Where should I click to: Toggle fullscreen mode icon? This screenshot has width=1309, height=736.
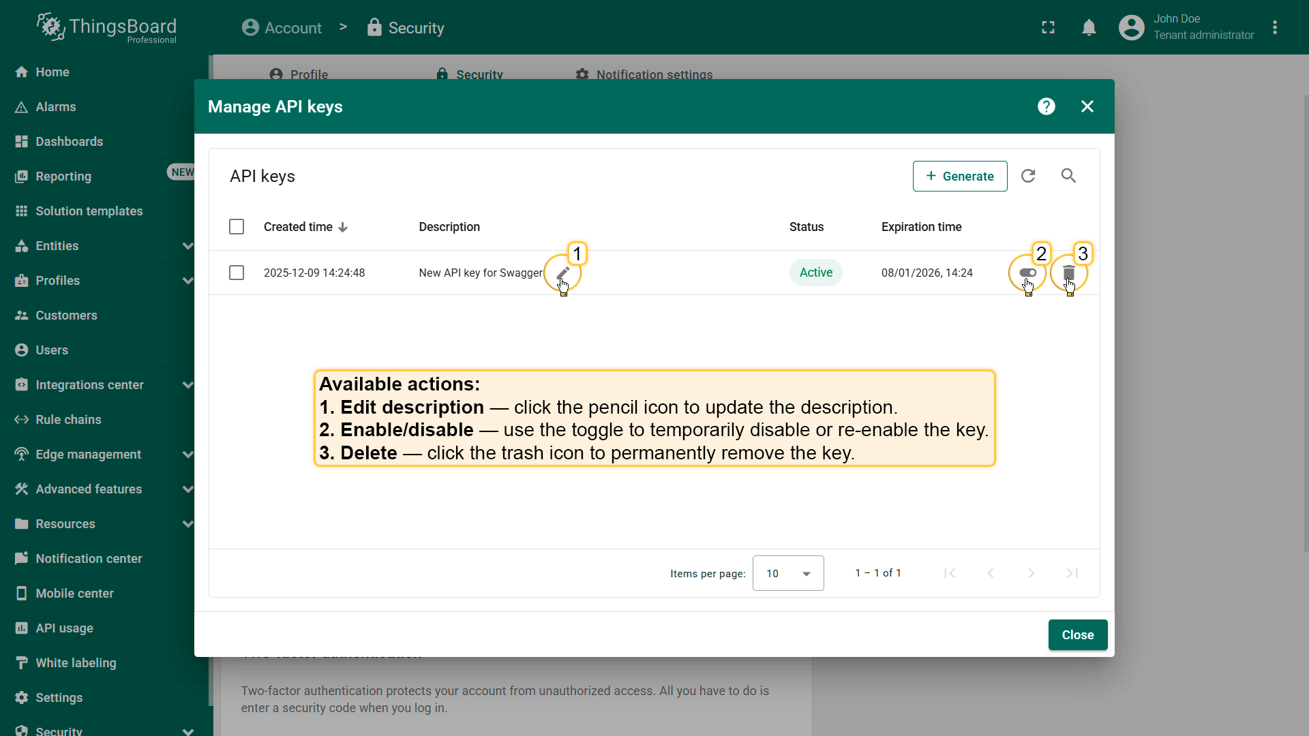(1048, 28)
